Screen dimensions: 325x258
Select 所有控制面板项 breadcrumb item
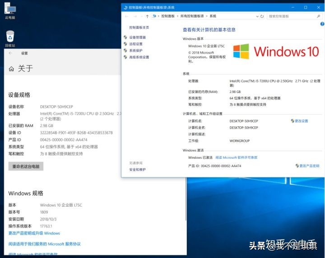192,16
